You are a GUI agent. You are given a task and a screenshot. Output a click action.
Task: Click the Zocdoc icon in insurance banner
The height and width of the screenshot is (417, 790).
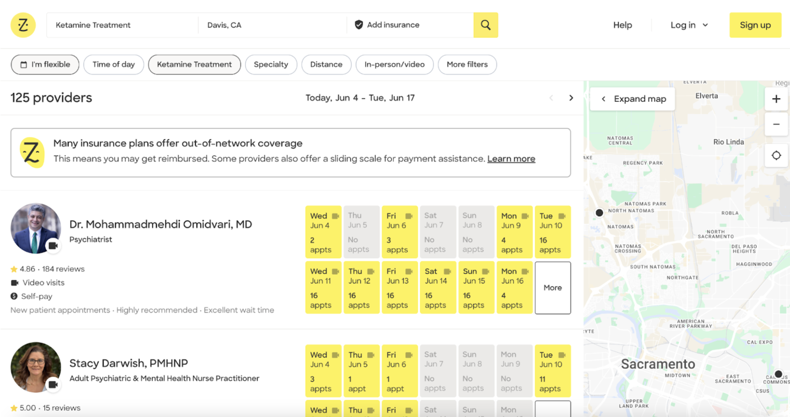pyautogui.click(x=32, y=152)
